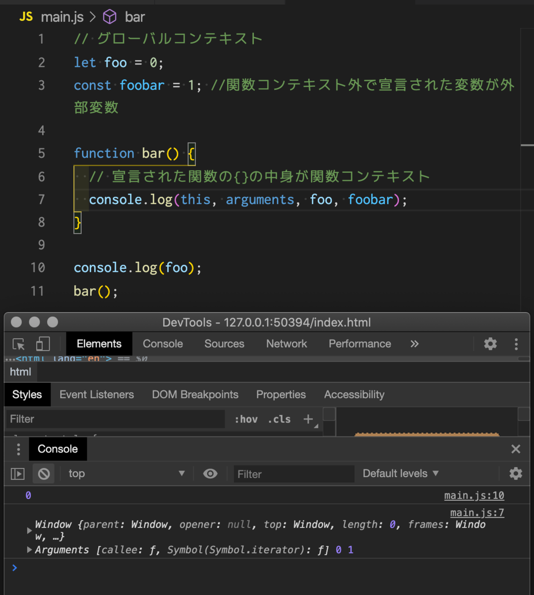The width and height of the screenshot is (534, 595).
Task: Open the Console settings gear
Action: (516, 474)
